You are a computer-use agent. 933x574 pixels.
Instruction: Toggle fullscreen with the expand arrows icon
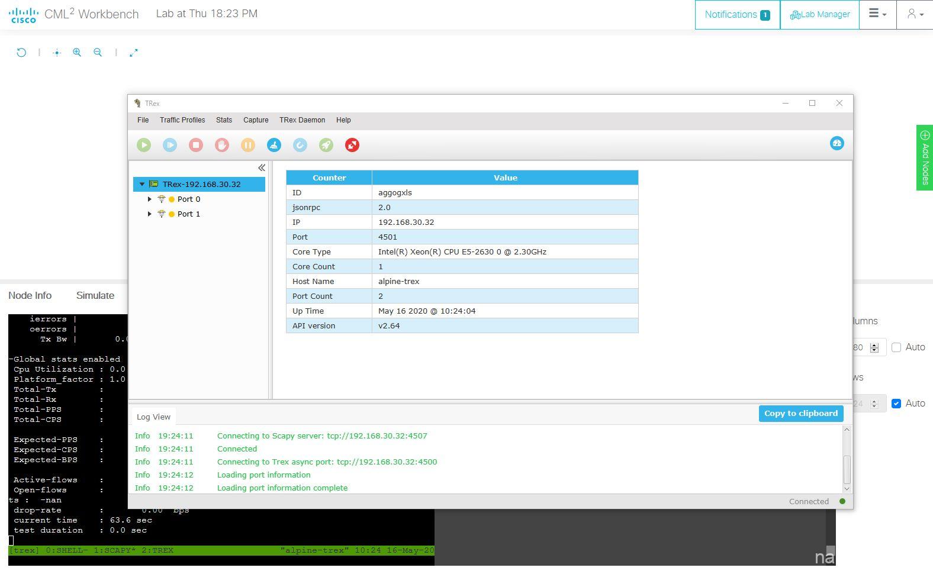coord(134,53)
